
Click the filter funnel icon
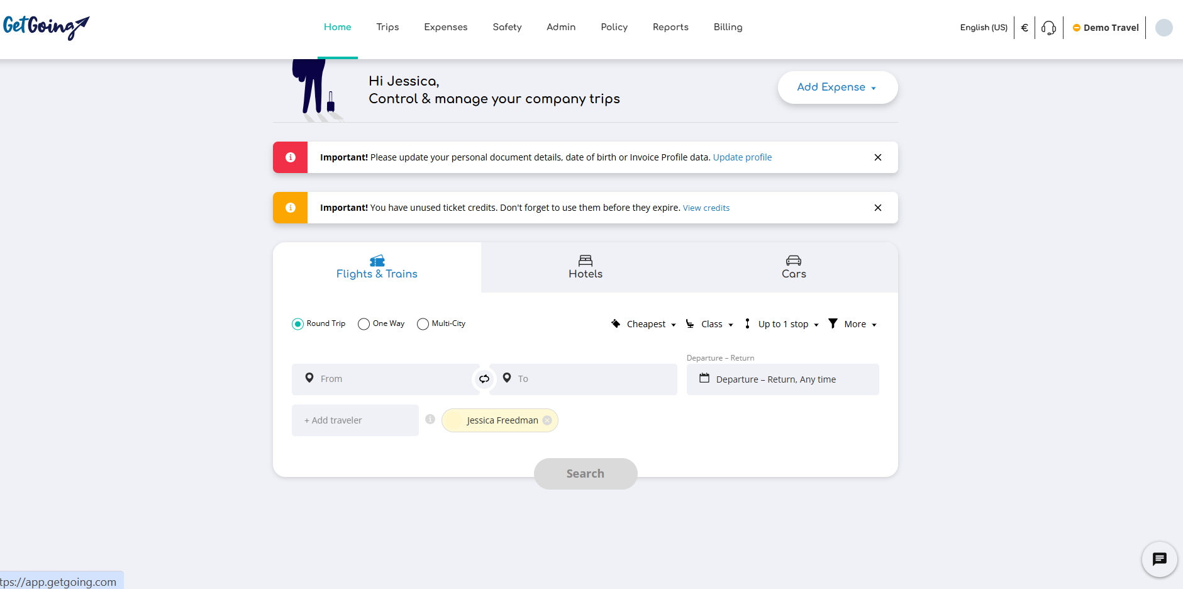click(x=833, y=323)
